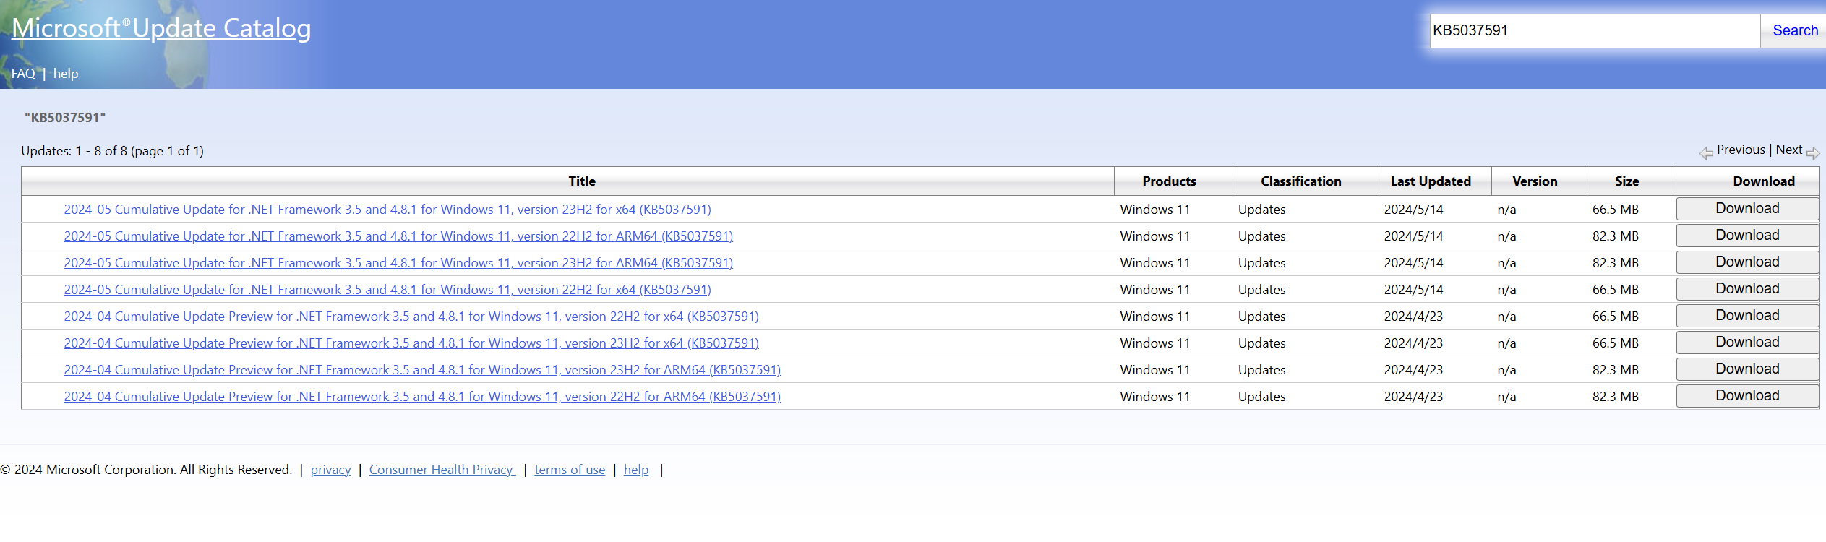The height and width of the screenshot is (542, 1826).
Task: Open the help link in footer
Action: (x=636, y=470)
